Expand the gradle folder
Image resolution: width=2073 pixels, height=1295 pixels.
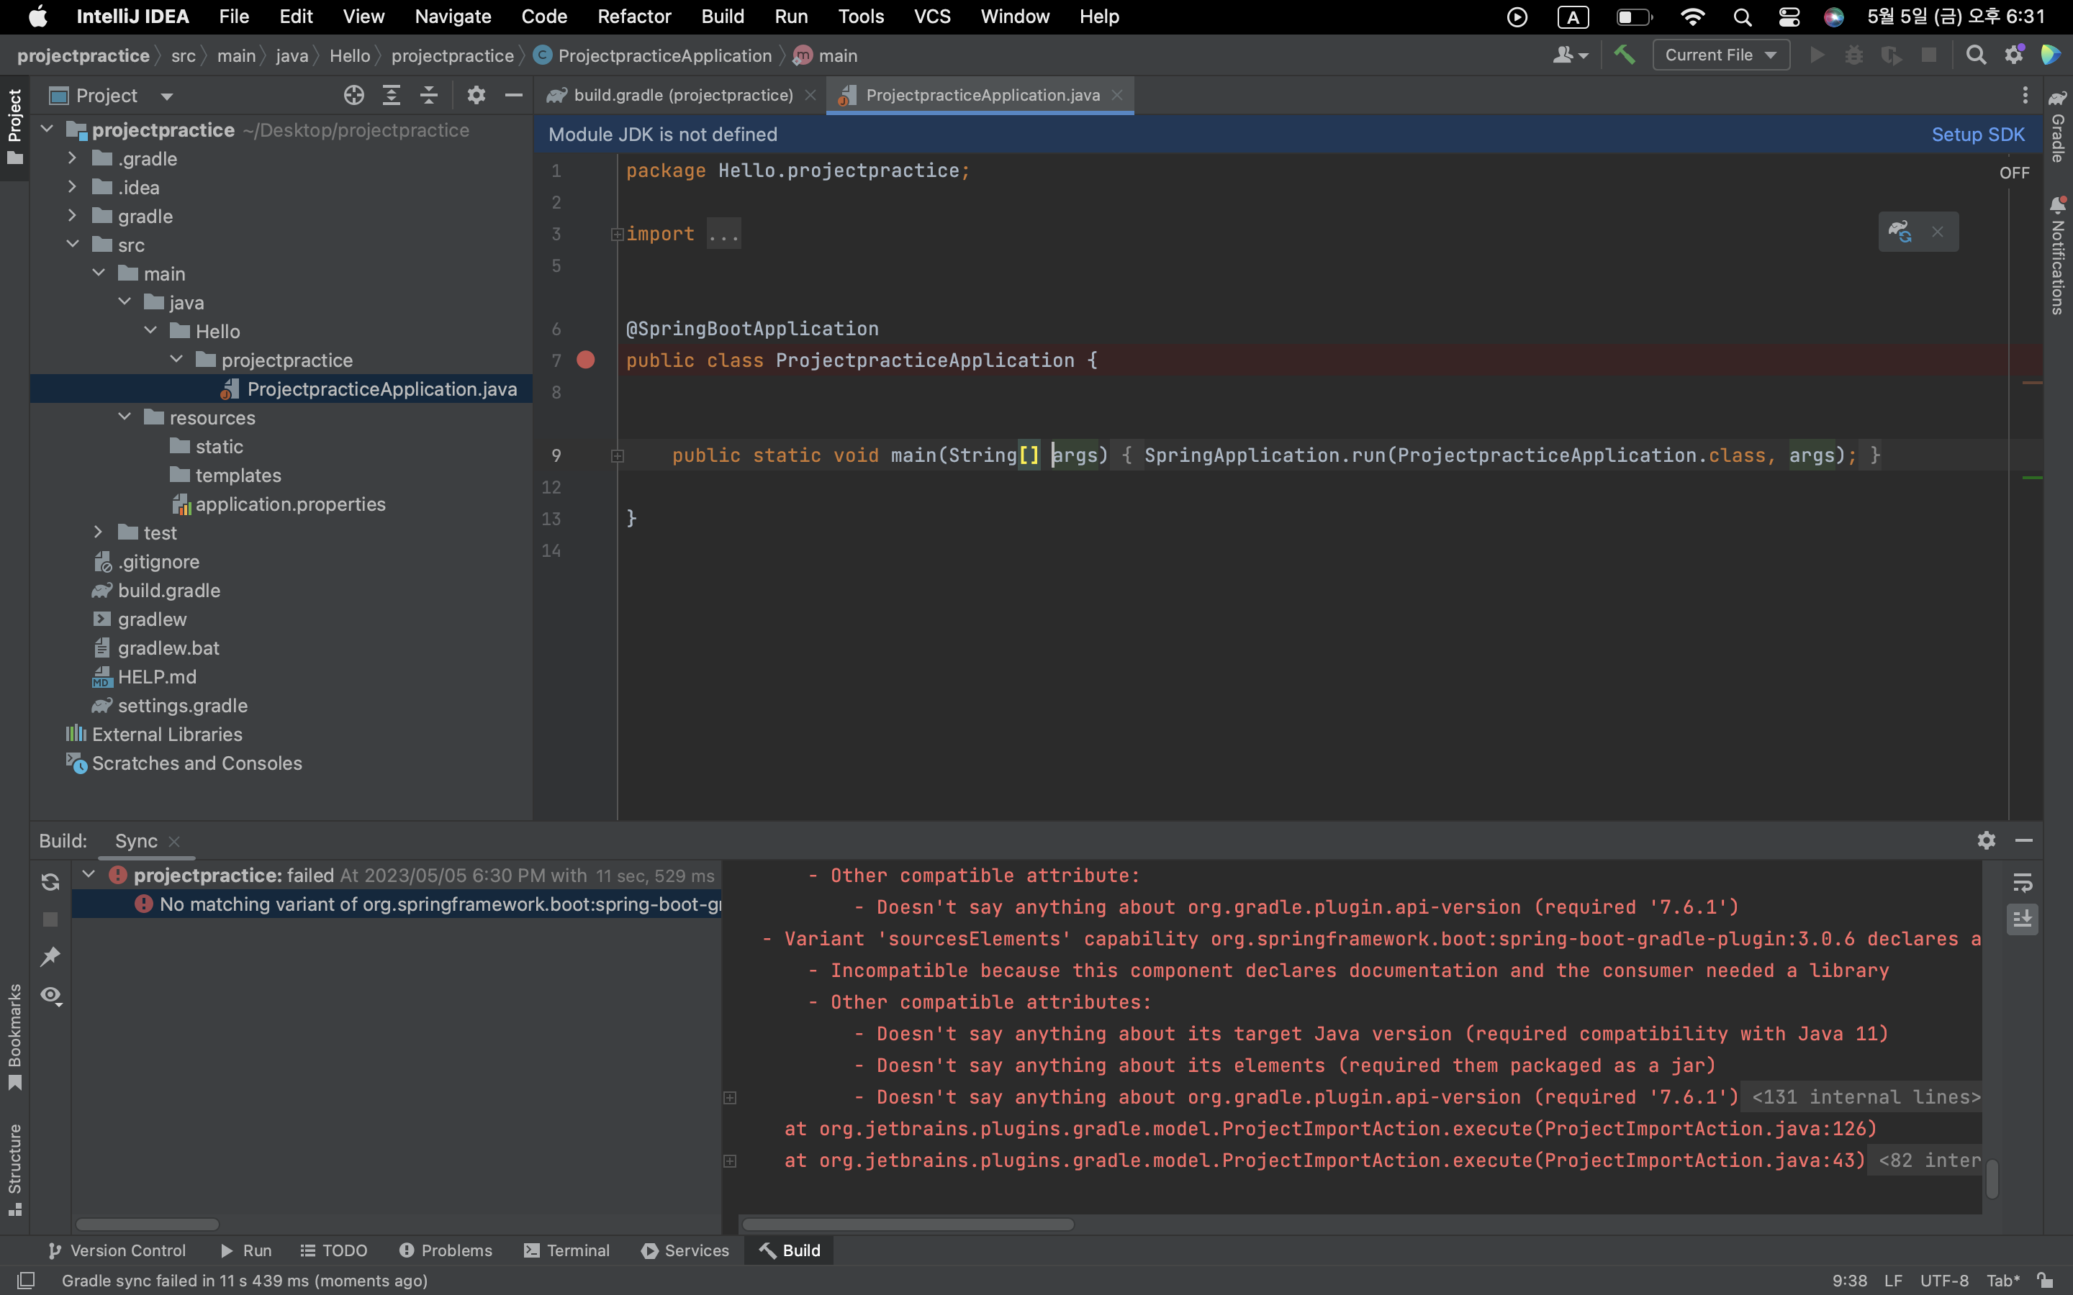(x=73, y=216)
